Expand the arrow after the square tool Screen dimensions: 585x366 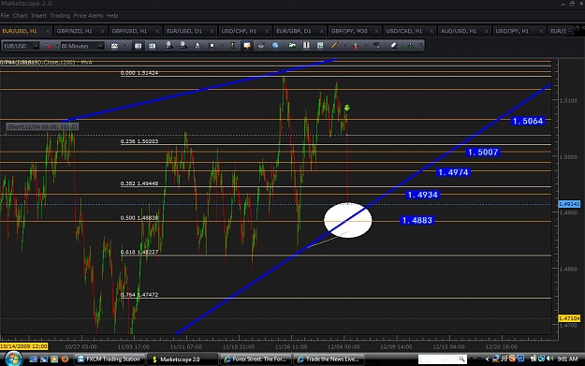pyautogui.click(x=222, y=46)
